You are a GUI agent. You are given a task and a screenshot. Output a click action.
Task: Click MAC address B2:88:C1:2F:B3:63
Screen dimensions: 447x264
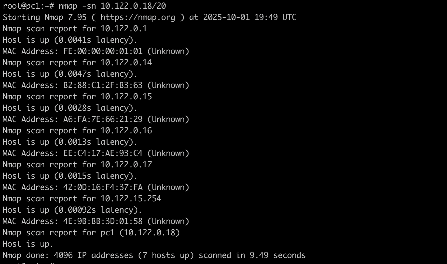coord(103,85)
